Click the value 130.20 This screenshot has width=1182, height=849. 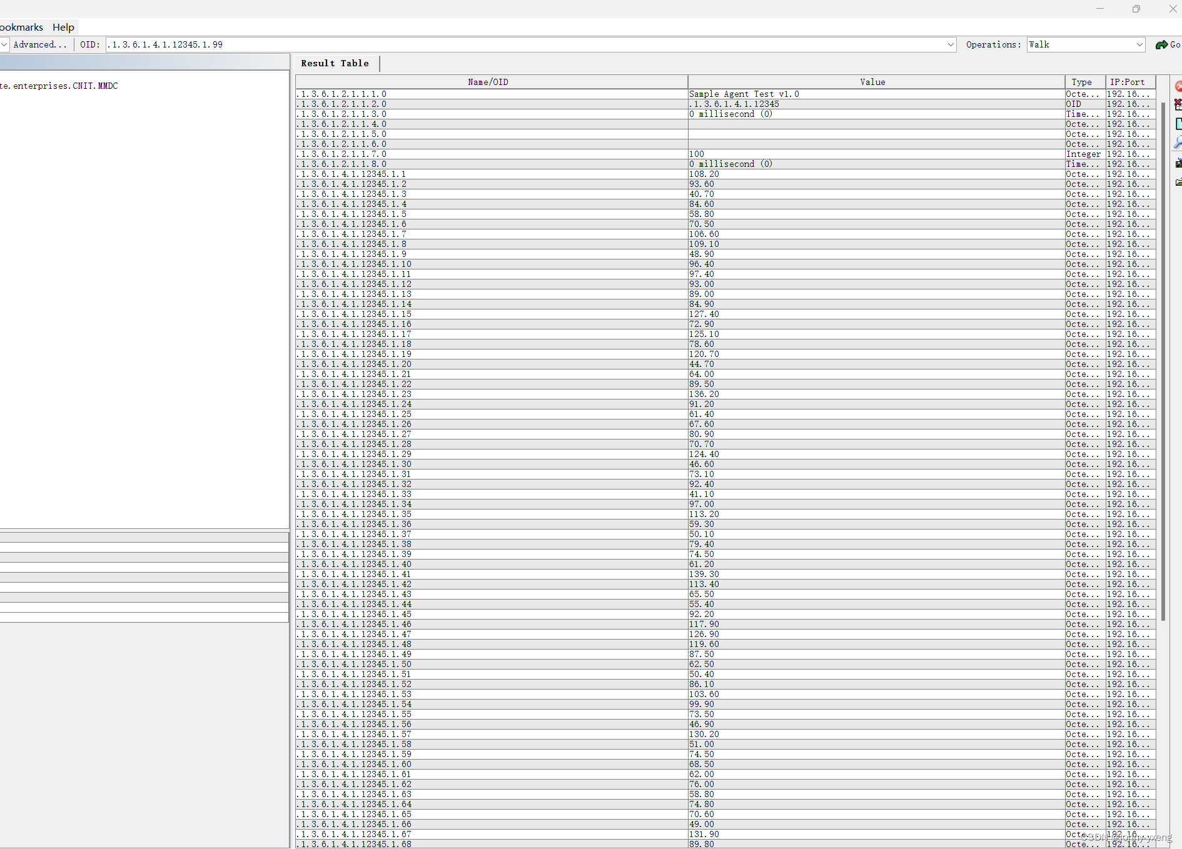[704, 734]
